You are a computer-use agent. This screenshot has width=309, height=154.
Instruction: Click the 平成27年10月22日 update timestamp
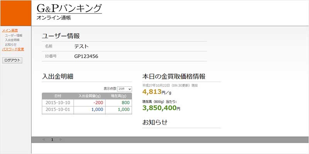(x=170, y=85)
